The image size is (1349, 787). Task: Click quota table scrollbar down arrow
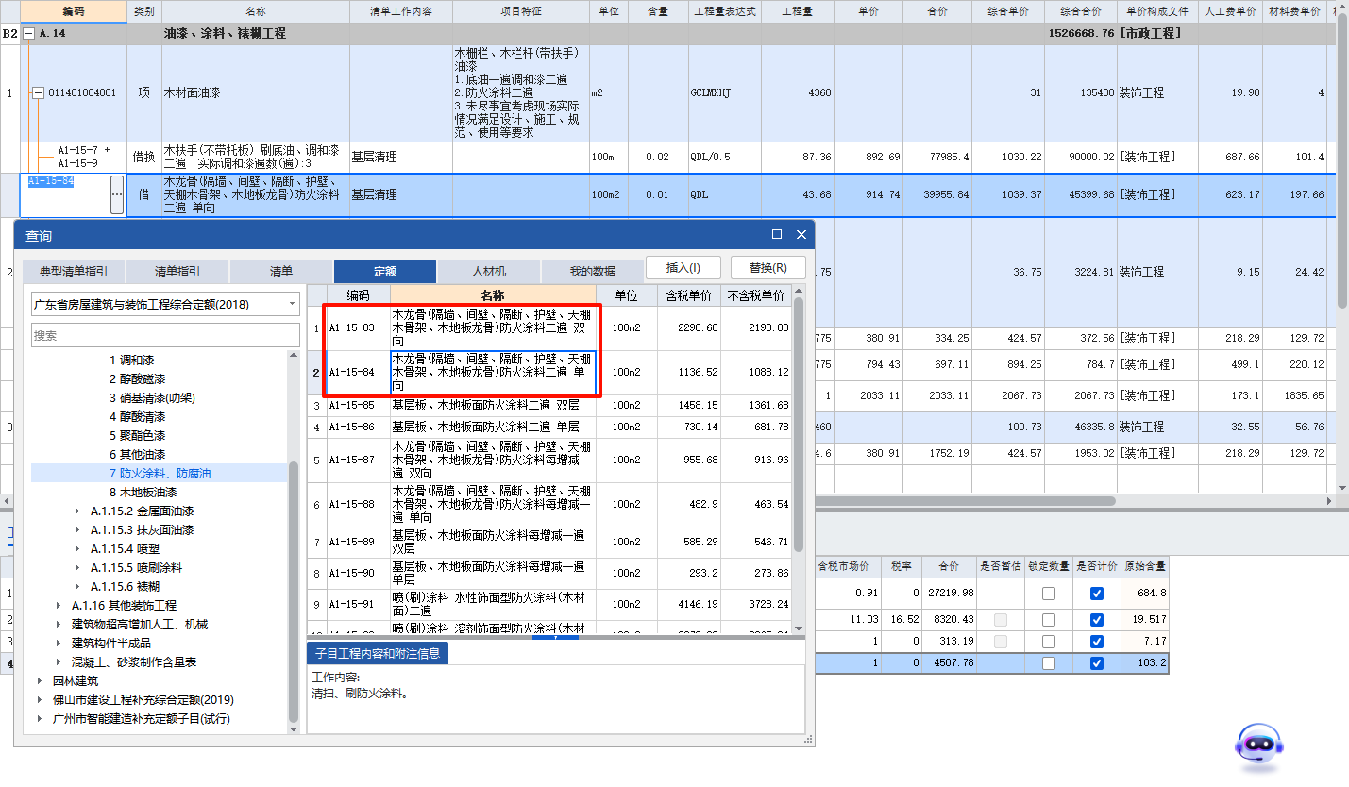click(799, 628)
